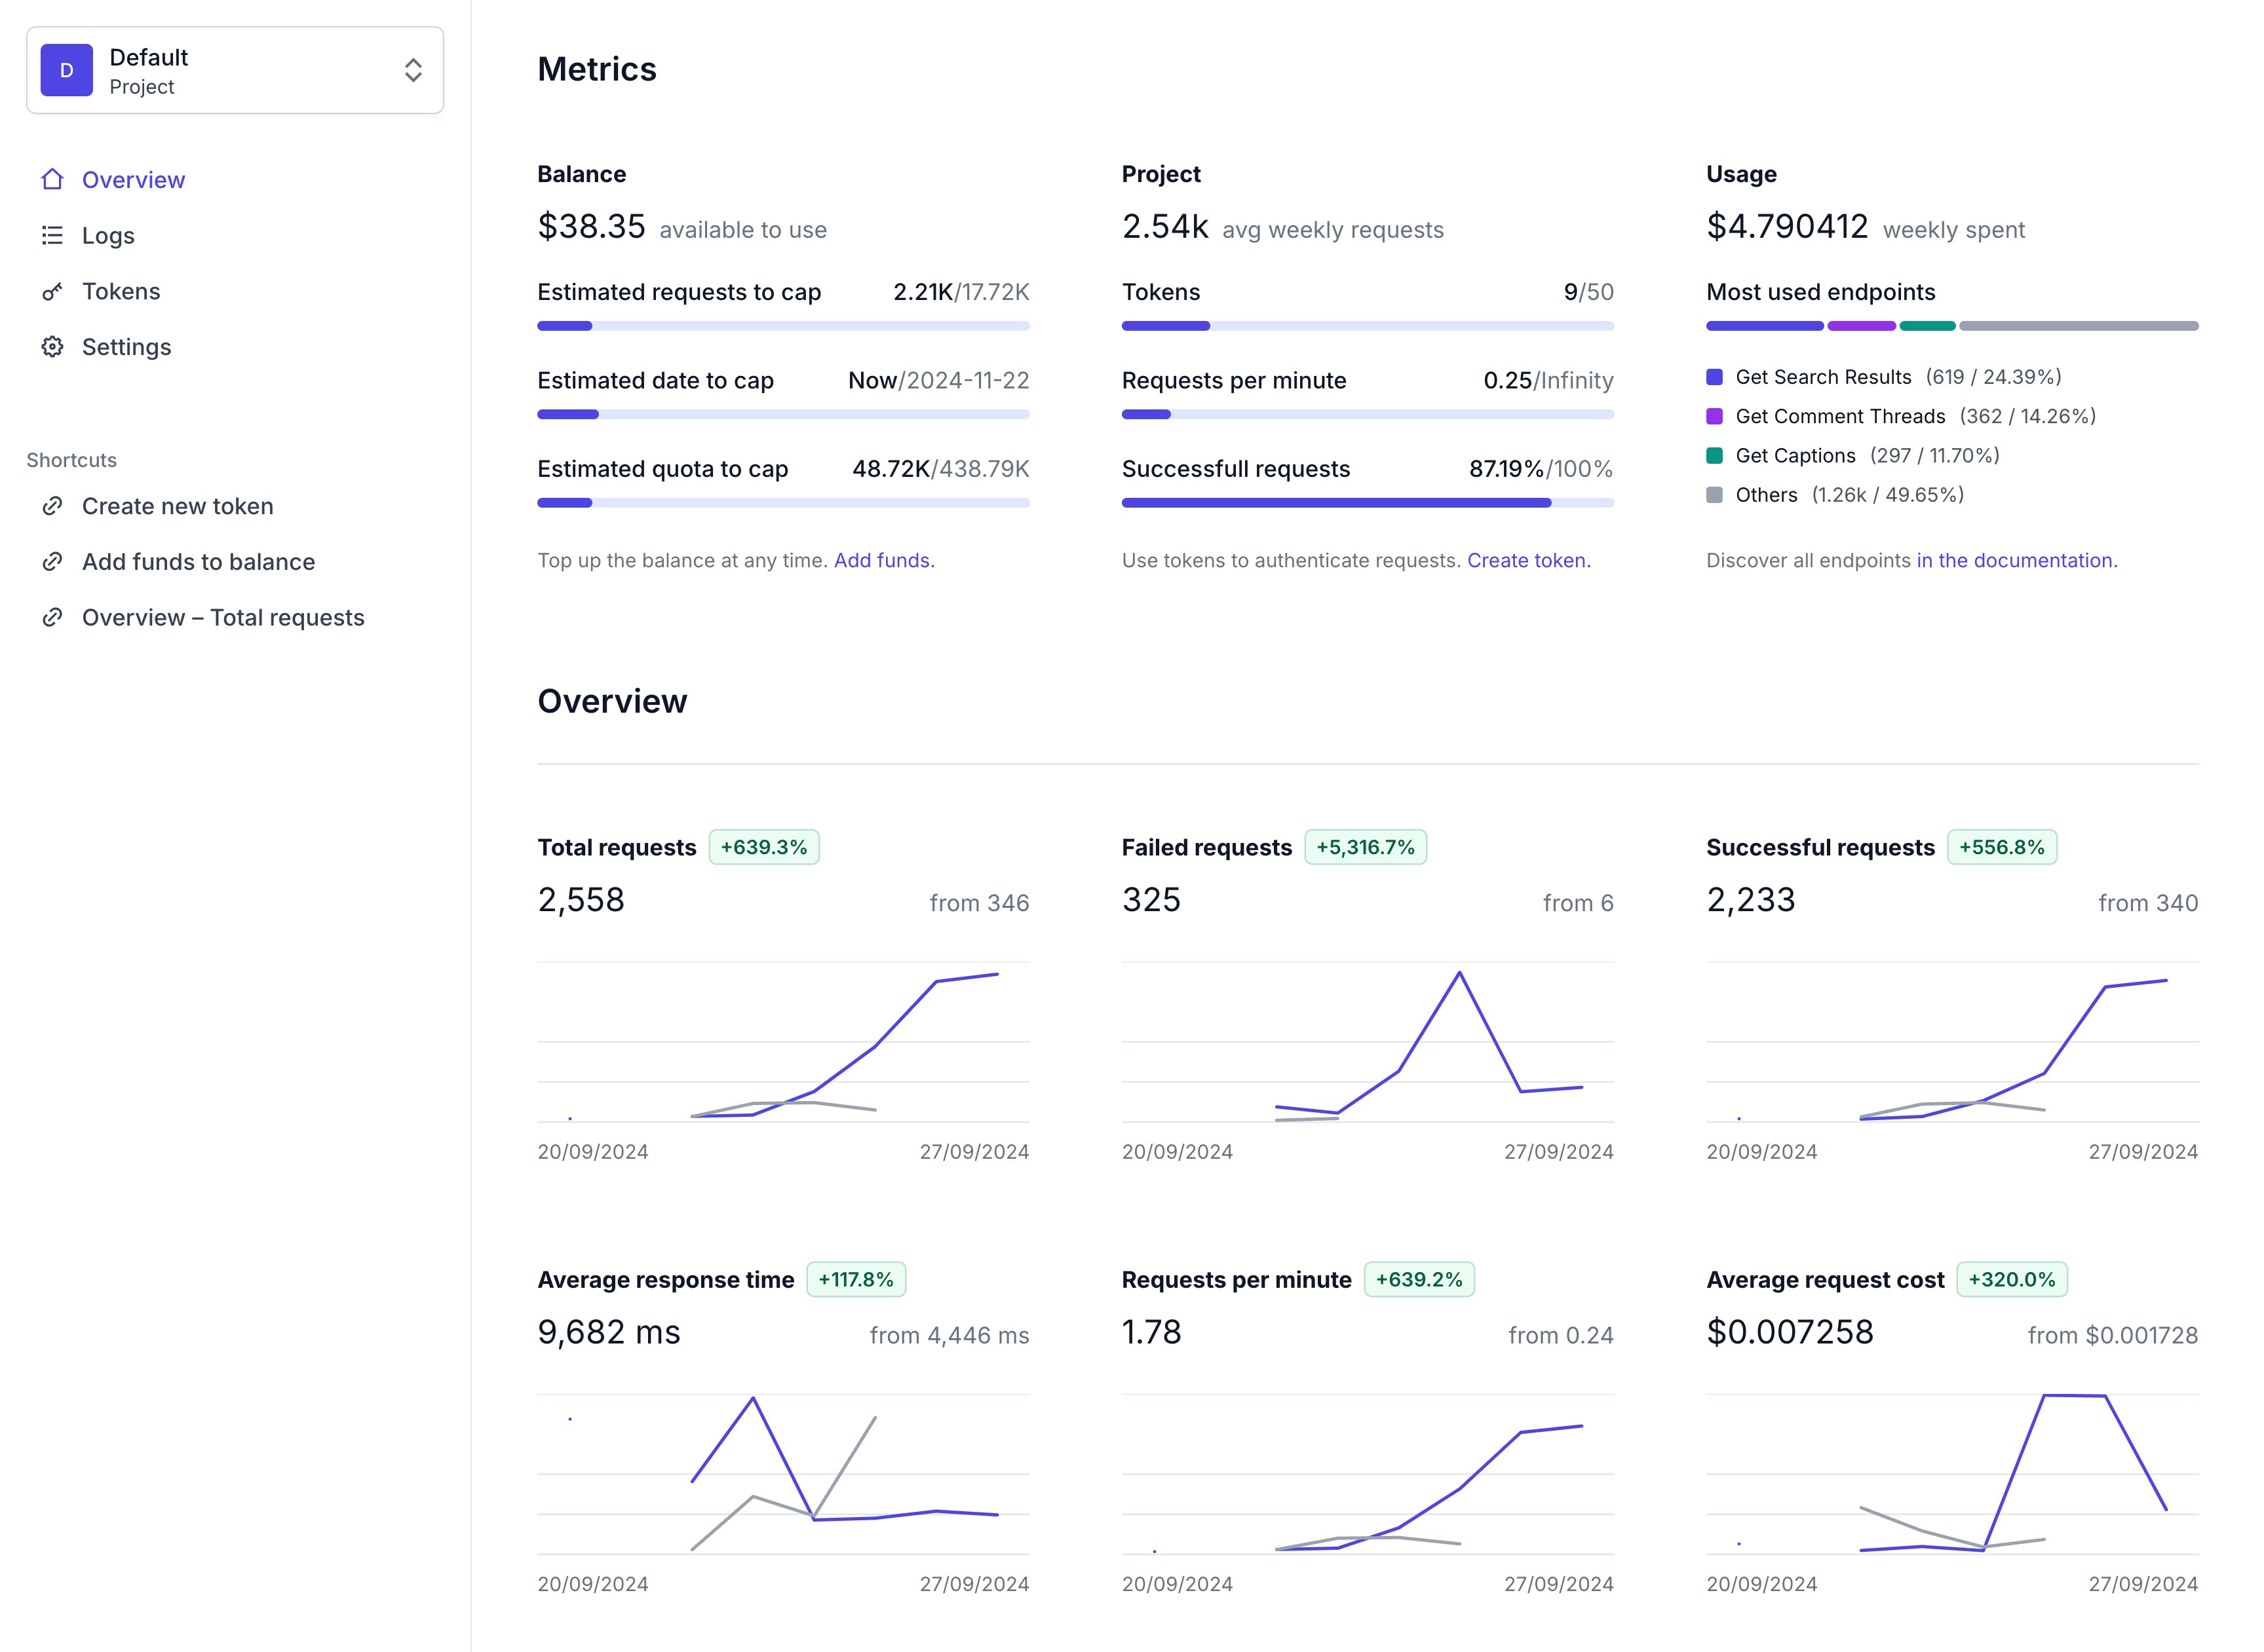The width and height of the screenshot is (2264, 1652).
Task: Expand project list using the up-down chevrons
Action: click(413, 70)
